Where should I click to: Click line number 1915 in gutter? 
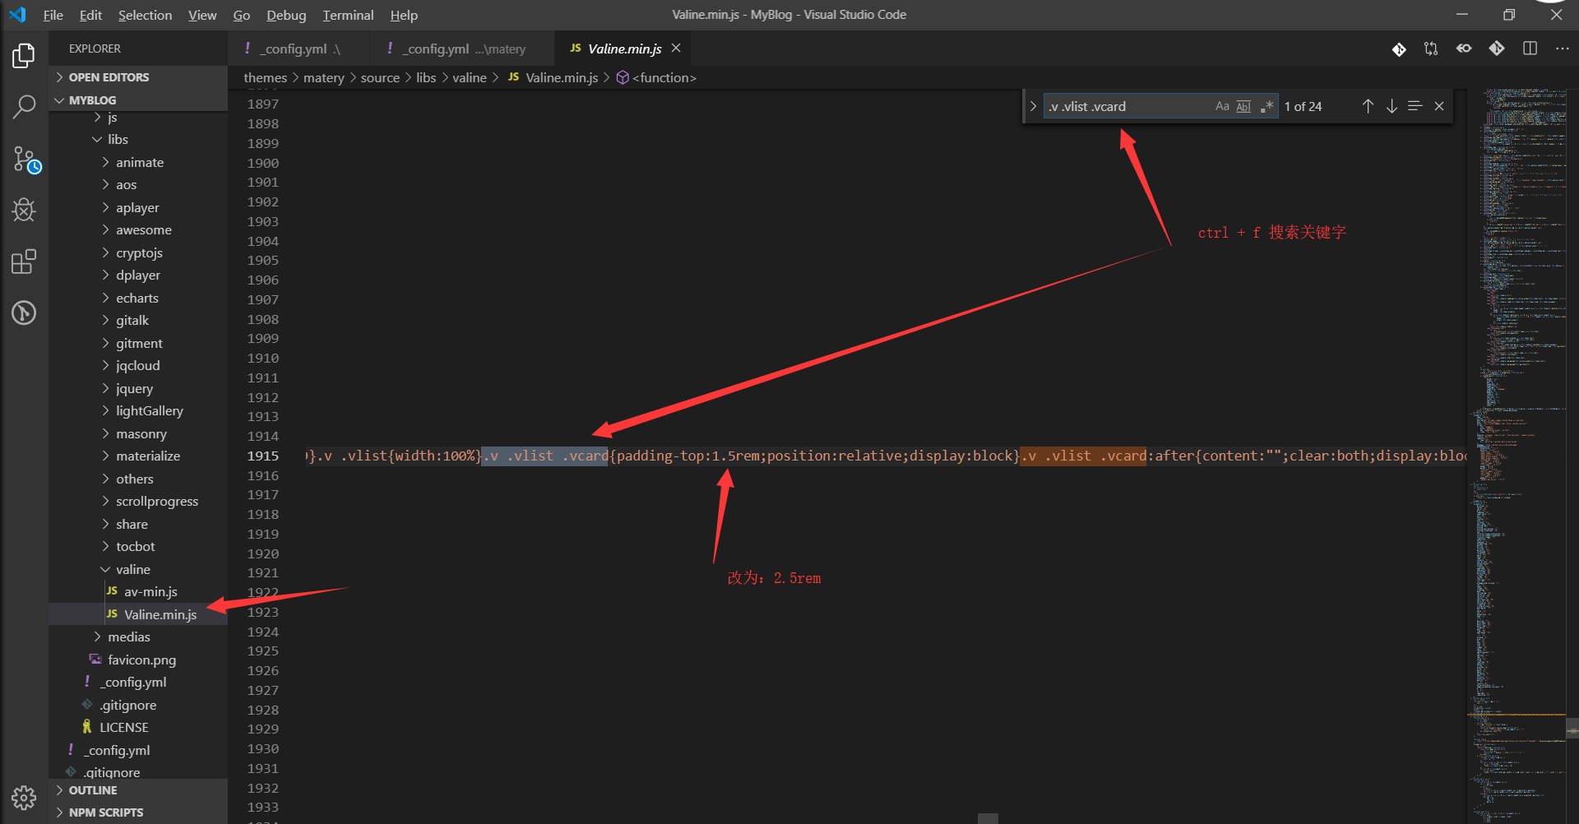click(263, 456)
